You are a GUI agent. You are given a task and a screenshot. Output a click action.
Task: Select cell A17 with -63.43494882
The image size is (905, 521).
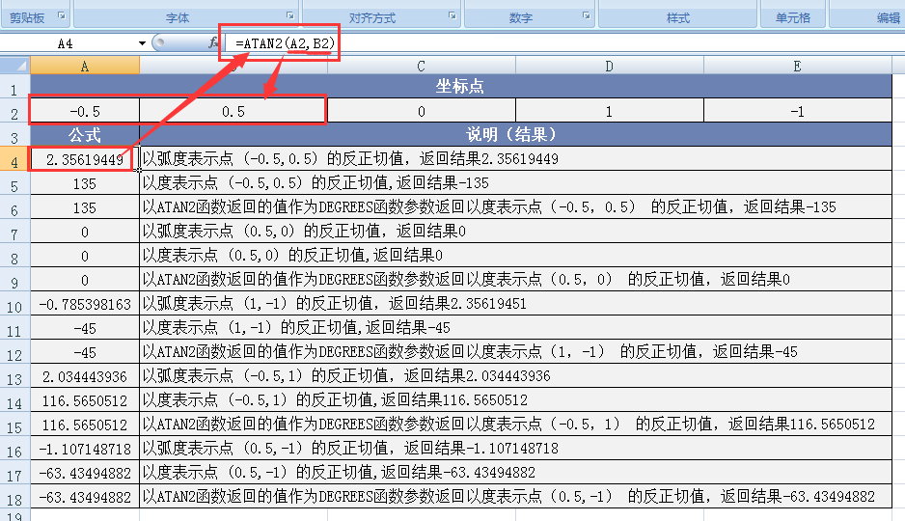pyautogui.click(x=85, y=473)
